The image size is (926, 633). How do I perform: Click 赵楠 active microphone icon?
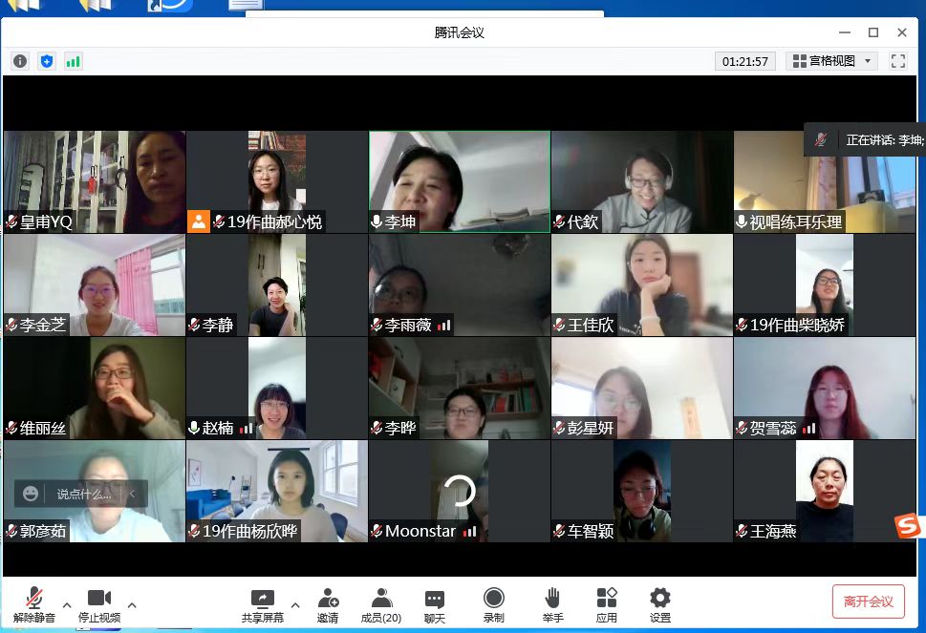pyautogui.click(x=194, y=429)
